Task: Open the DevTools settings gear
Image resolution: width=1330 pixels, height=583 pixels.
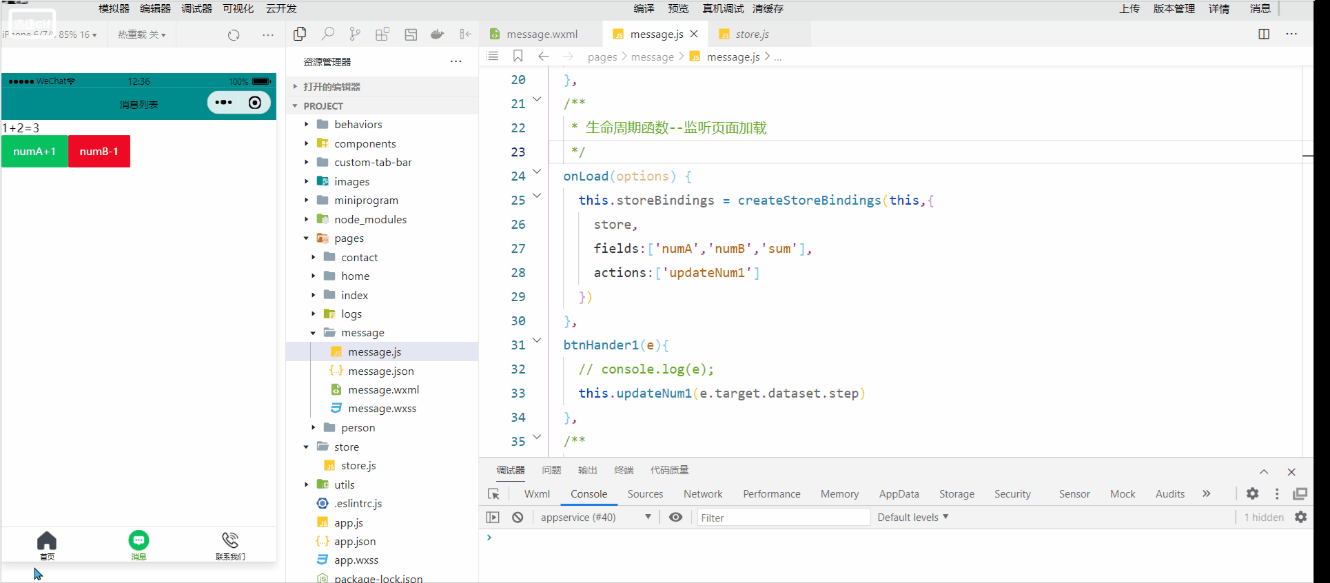Action: tap(1252, 493)
